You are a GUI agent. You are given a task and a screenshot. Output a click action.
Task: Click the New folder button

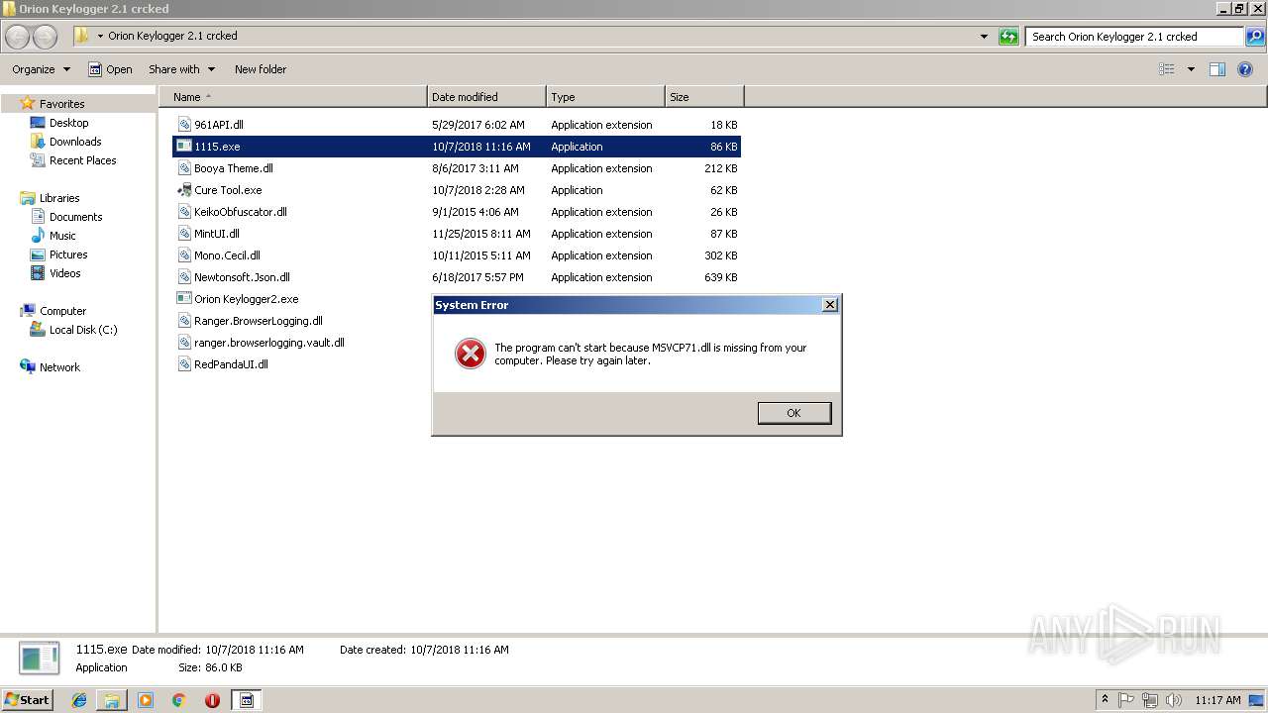tap(261, 69)
